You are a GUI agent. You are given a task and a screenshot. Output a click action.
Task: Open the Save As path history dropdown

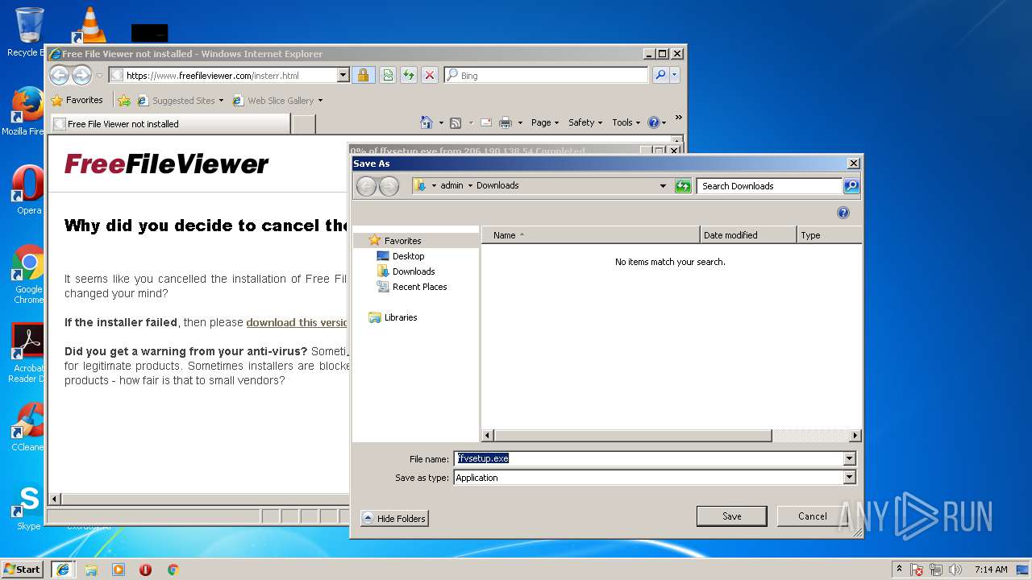tap(663, 186)
